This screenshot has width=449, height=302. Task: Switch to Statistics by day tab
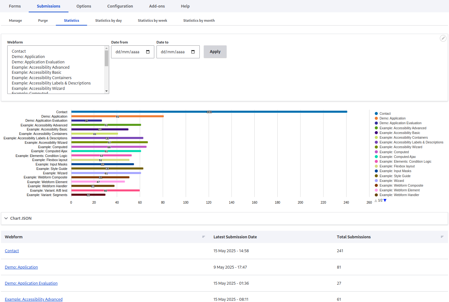[x=109, y=20]
